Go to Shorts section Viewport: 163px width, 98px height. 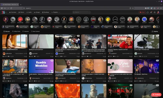[21, 12]
